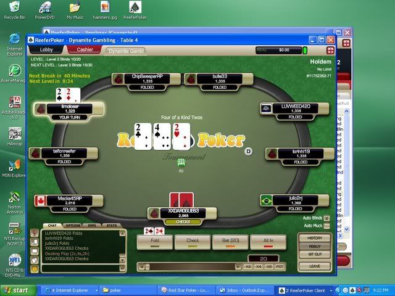The width and height of the screenshot is (395, 296).
Task: Open the Info tab
Action: pos(92,226)
